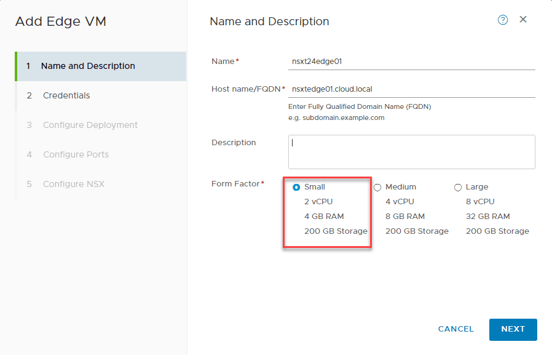This screenshot has height=355, width=552.
Task: Close the Name and Description panel with the X
Action: pos(523,19)
